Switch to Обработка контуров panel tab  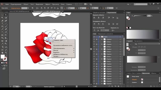pyautogui.click(x=99, y=12)
